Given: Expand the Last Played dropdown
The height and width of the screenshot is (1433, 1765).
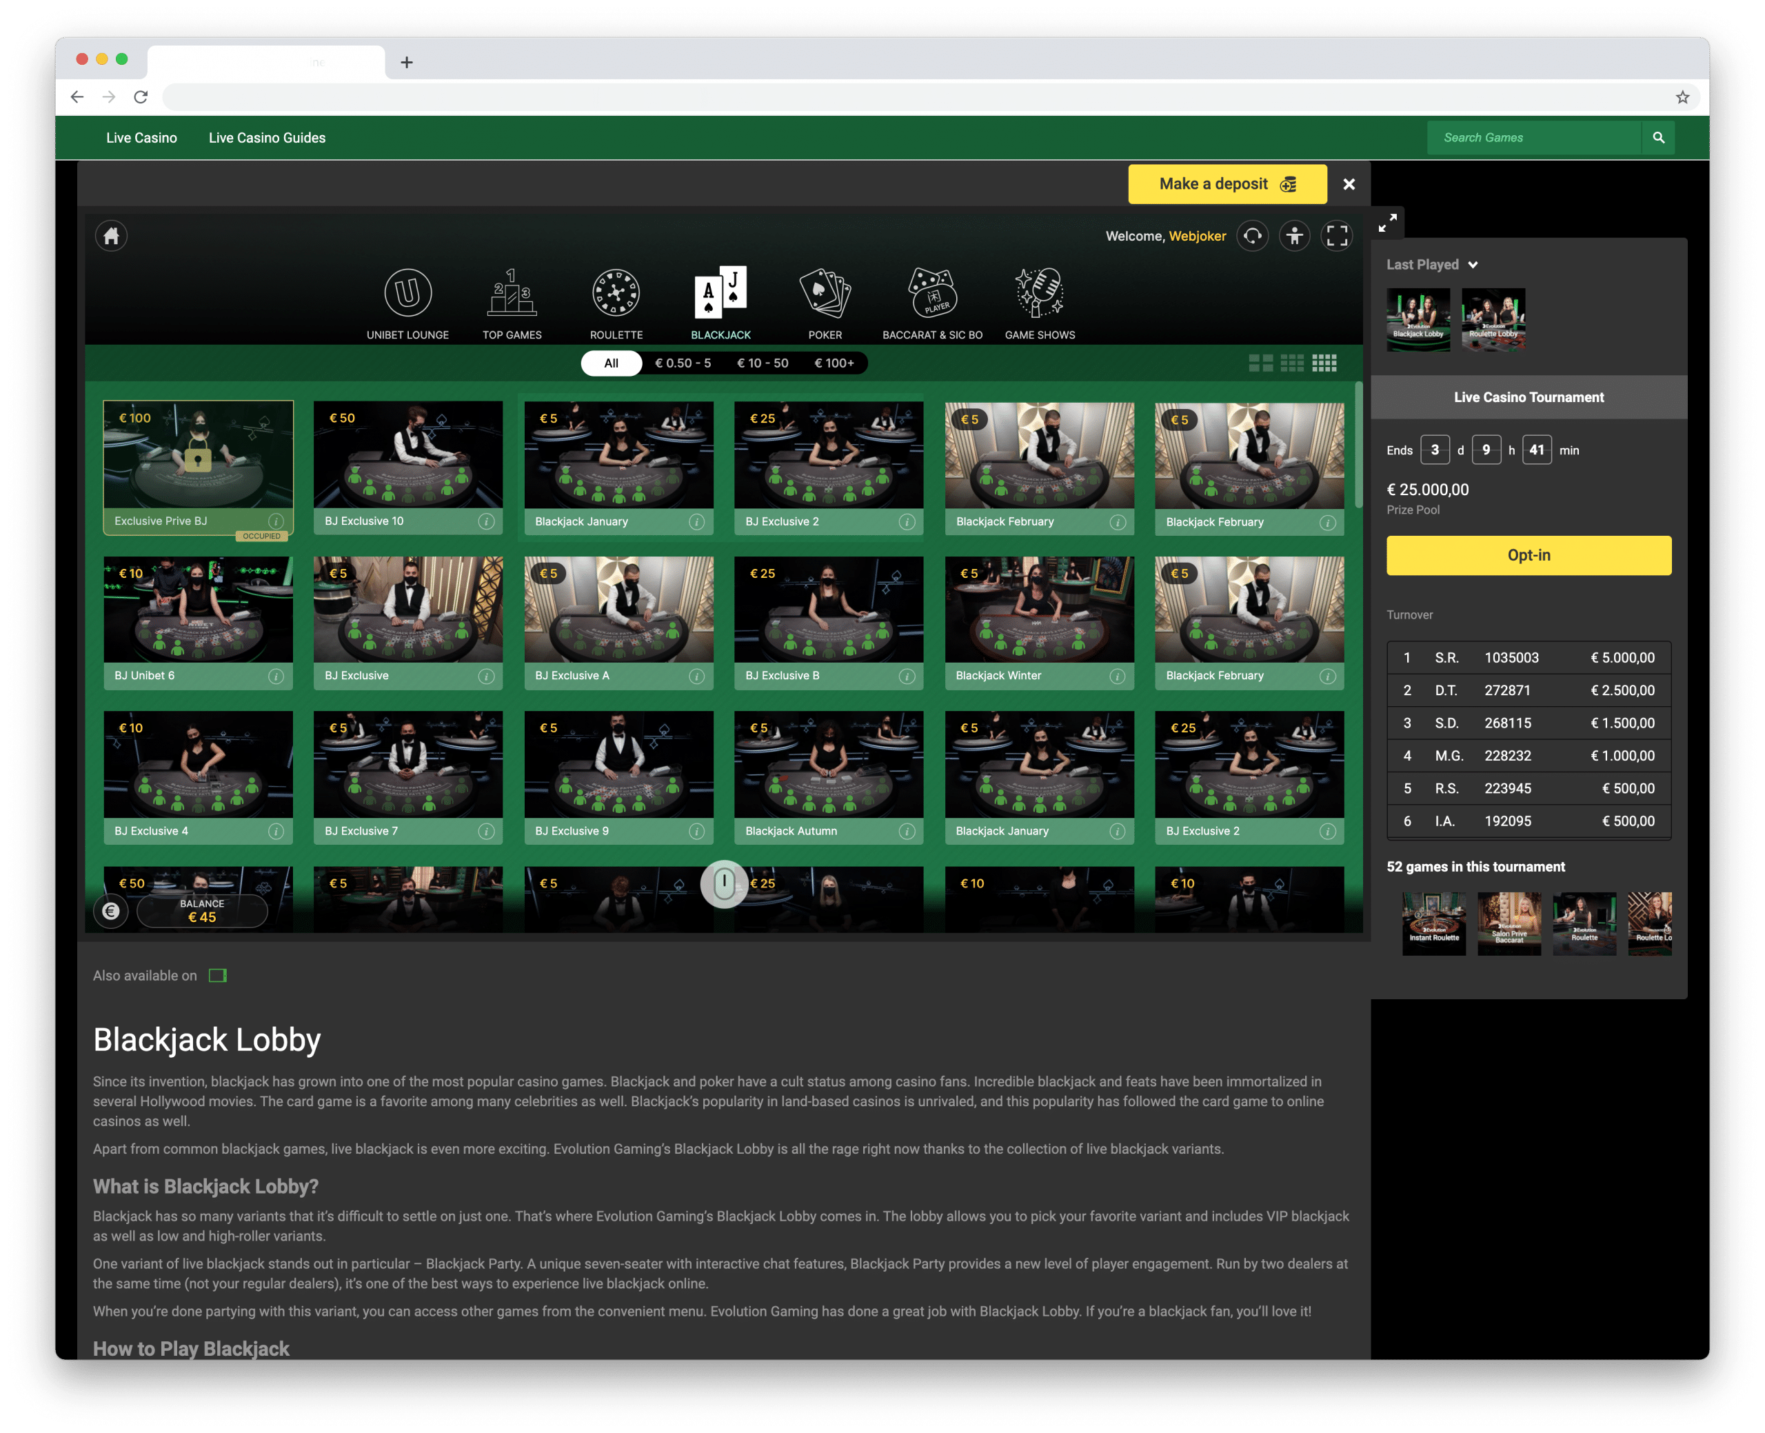Looking at the screenshot, I should click(x=1431, y=265).
